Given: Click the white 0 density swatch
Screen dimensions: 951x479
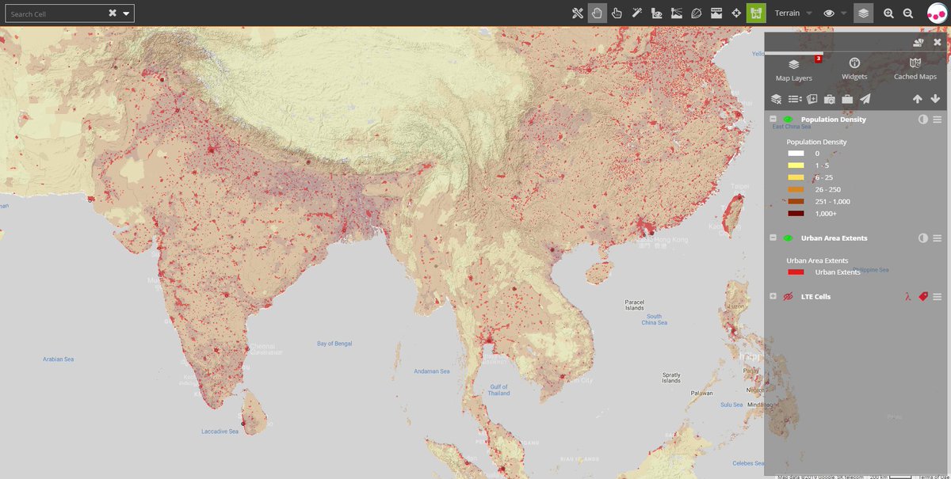Looking at the screenshot, I should click(796, 154).
